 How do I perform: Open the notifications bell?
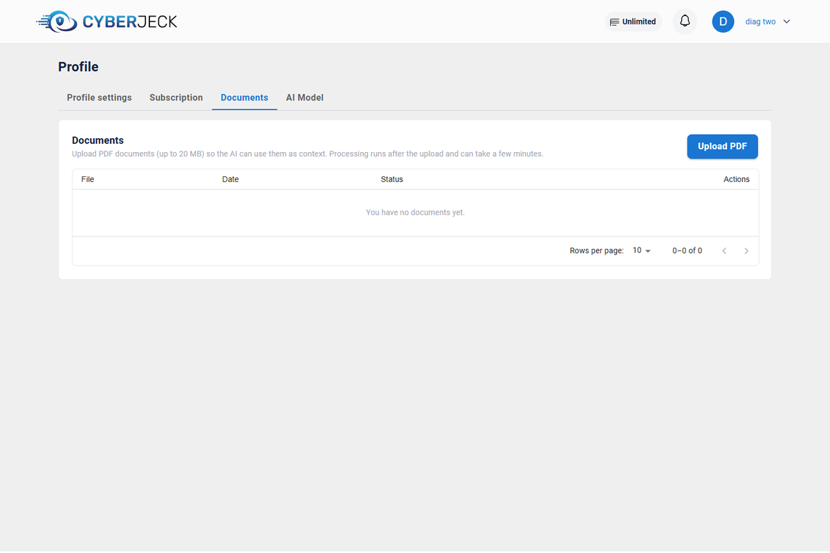[685, 21]
